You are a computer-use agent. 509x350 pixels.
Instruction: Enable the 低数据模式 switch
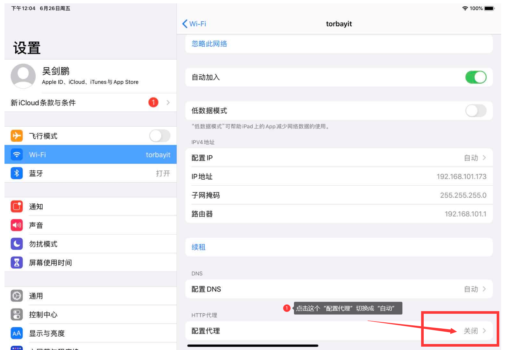pyautogui.click(x=475, y=111)
